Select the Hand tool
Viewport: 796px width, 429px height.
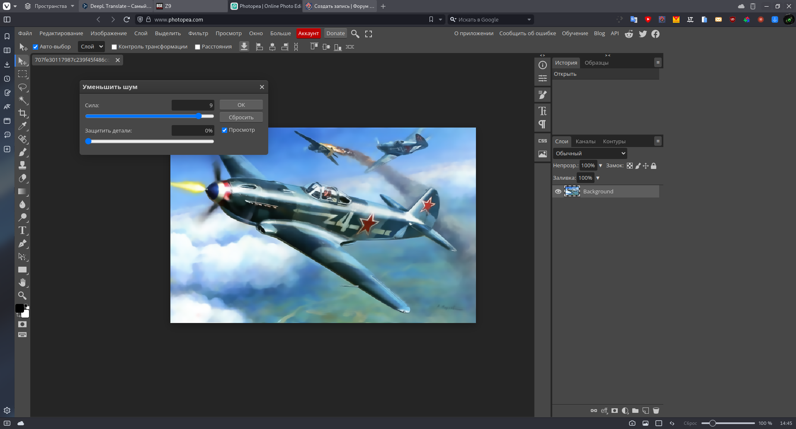tap(22, 283)
